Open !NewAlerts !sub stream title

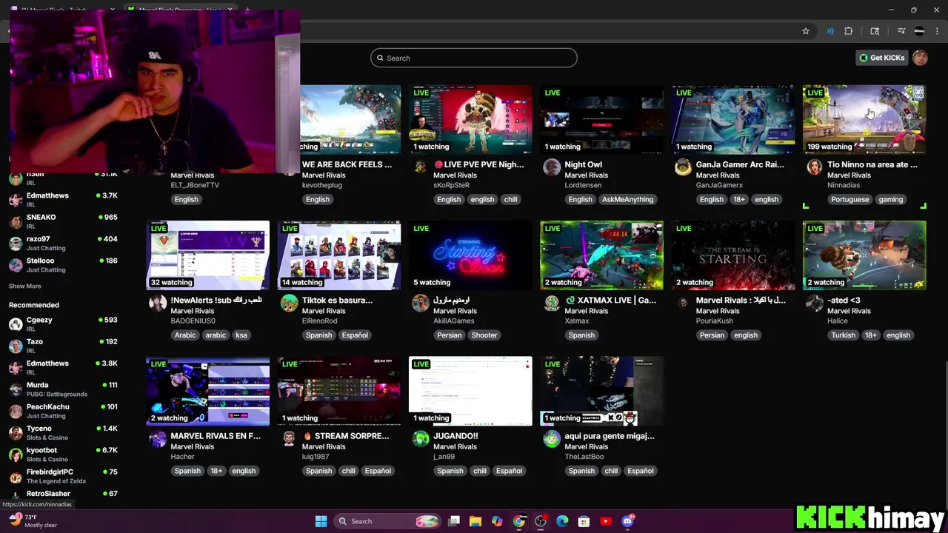[216, 300]
